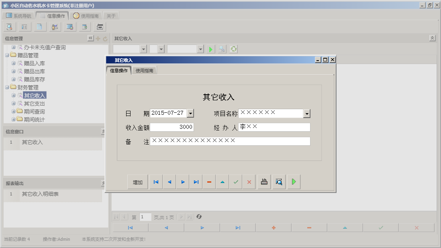The width and height of the screenshot is (441, 248).
Task: Cancel the edit with the red X icon
Action: [x=249, y=182]
